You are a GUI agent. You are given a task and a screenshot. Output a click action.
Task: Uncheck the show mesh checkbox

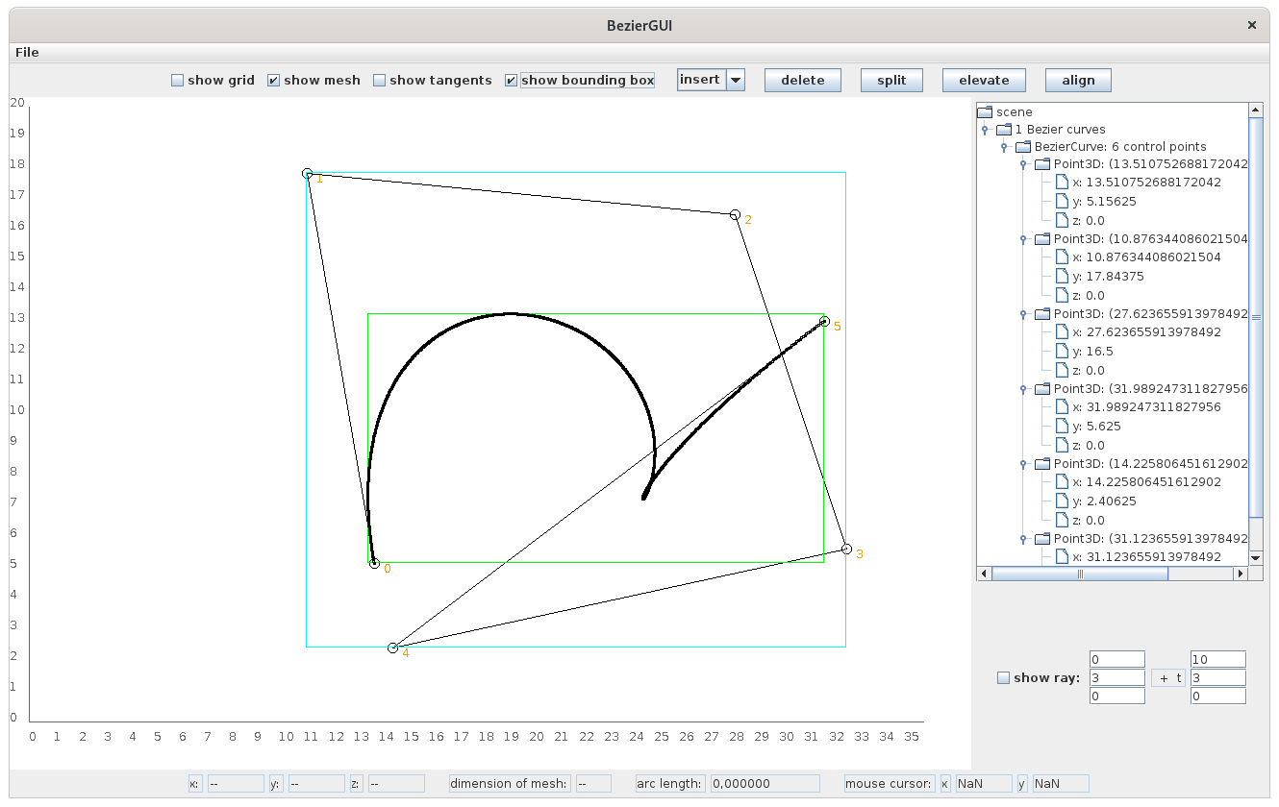click(x=273, y=81)
